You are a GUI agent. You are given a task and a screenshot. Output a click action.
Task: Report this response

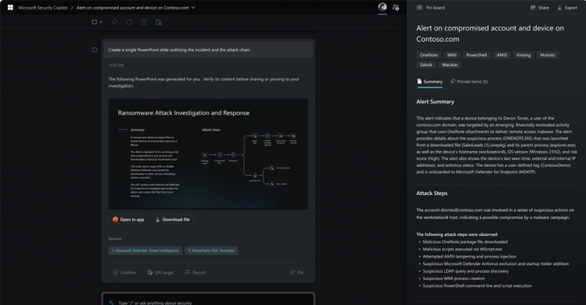tap(196, 273)
